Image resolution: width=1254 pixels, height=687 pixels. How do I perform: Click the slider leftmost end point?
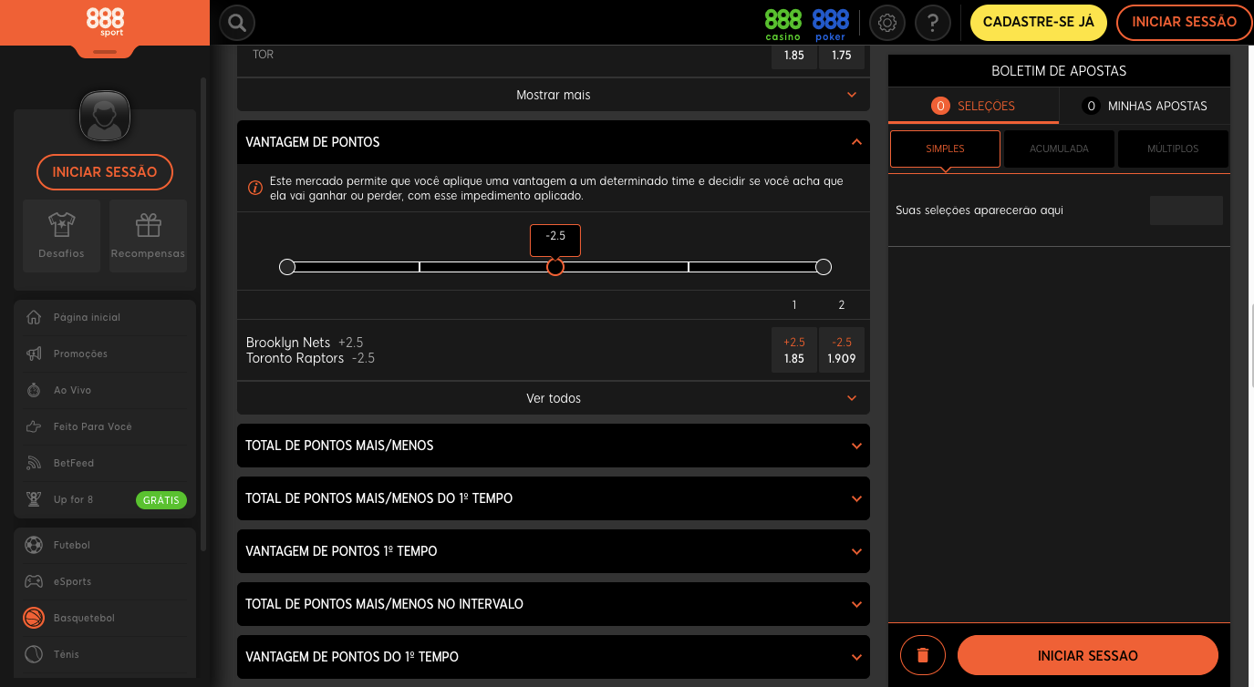(287, 267)
